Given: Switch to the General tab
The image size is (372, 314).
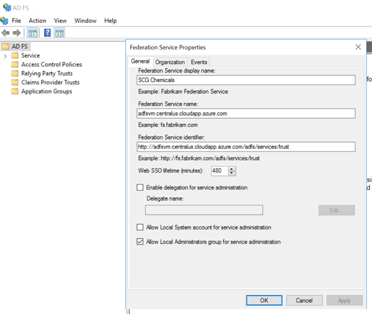Looking at the screenshot, I should pos(140,61).
